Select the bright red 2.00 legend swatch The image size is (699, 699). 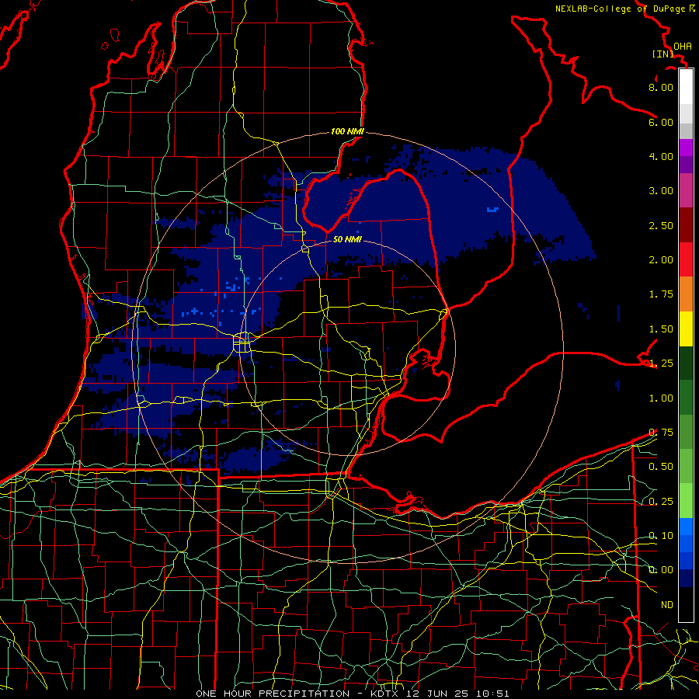(686, 259)
